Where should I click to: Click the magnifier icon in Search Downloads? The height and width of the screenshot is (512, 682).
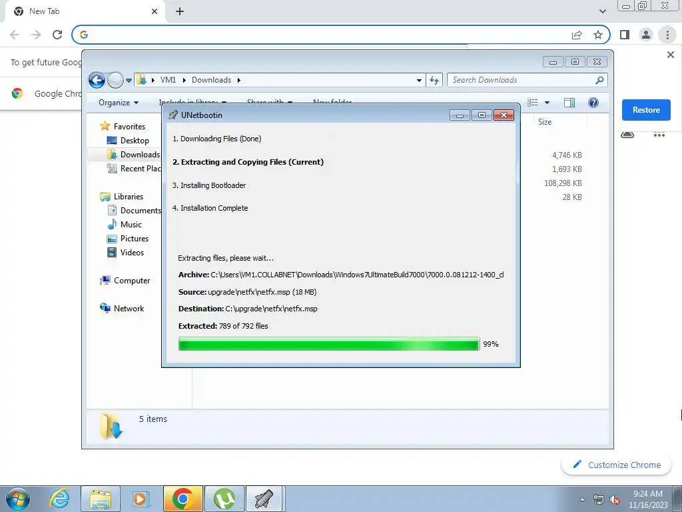pos(600,80)
